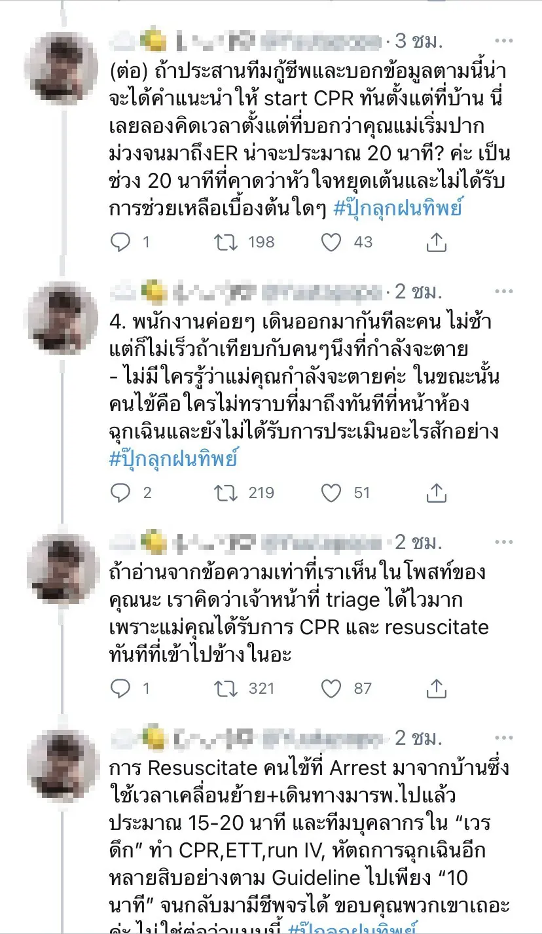Viewport: 542px width, 934px height.
Task: Retweet the tweet with 198 retweets
Action: pyautogui.click(x=226, y=242)
